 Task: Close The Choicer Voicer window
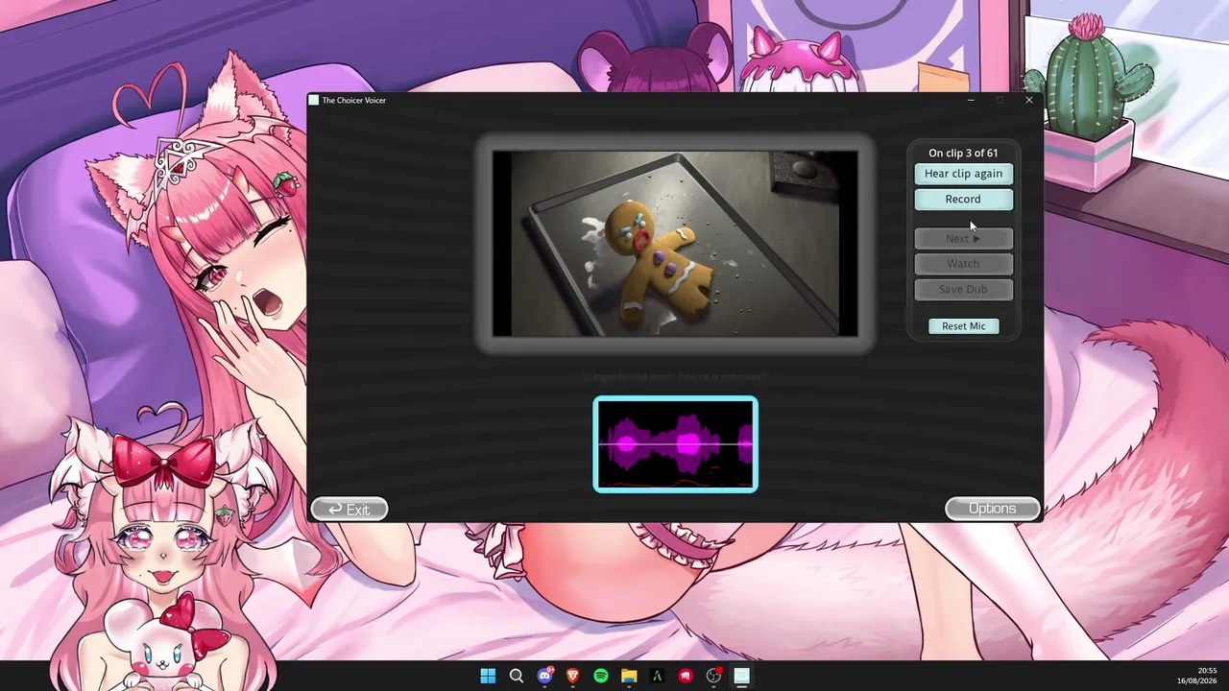coord(1029,100)
